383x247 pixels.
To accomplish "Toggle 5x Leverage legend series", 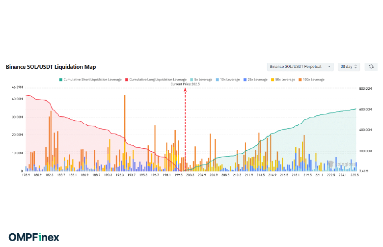I will click(x=201, y=80).
